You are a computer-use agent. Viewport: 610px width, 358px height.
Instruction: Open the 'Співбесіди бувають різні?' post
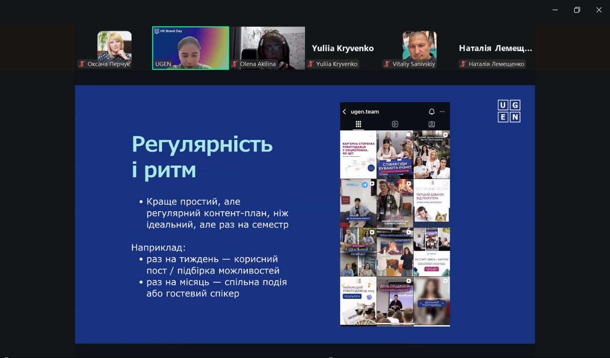point(395,154)
